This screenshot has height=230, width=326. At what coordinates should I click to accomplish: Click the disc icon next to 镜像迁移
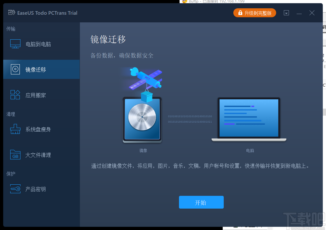point(15,69)
